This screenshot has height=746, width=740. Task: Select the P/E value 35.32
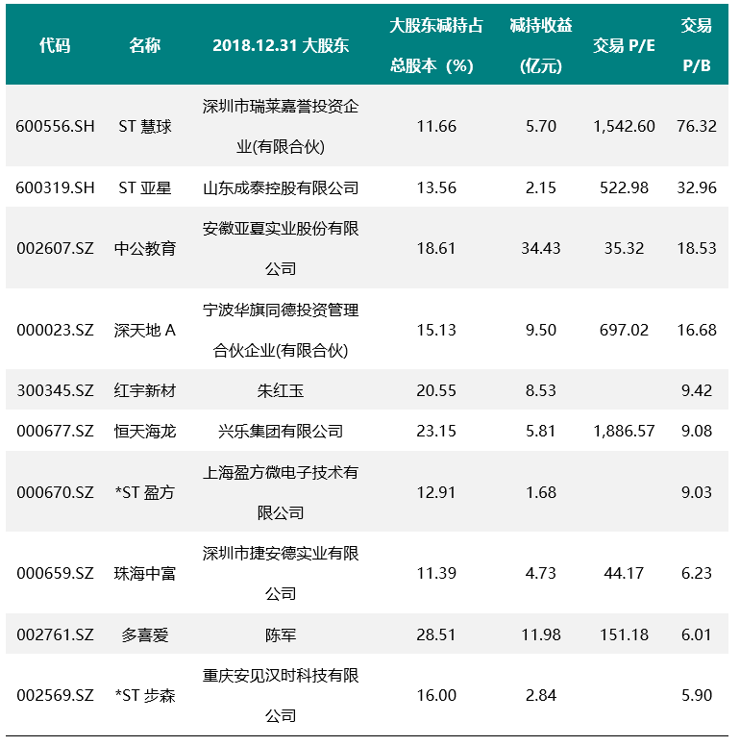[x=624, y=248]
